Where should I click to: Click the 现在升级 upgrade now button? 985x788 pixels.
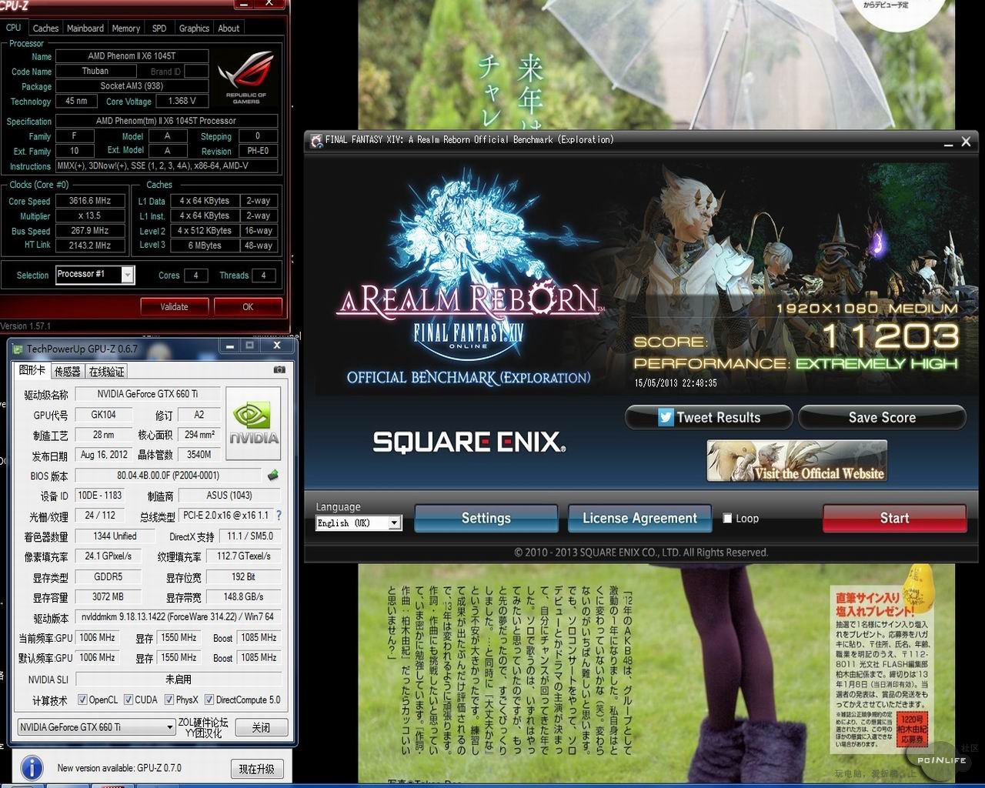256,769
